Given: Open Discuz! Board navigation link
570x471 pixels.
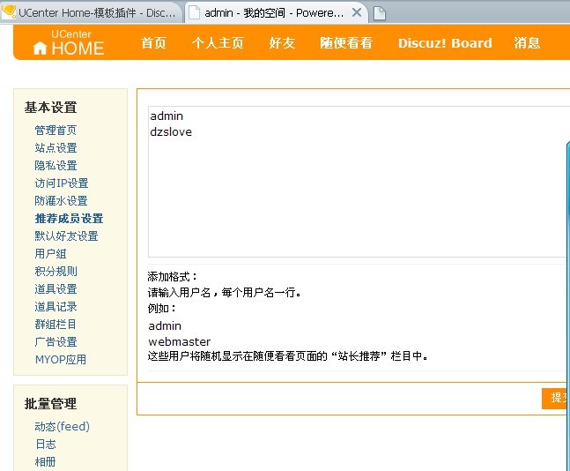Looking at the screenshot, I should (445, 43).
